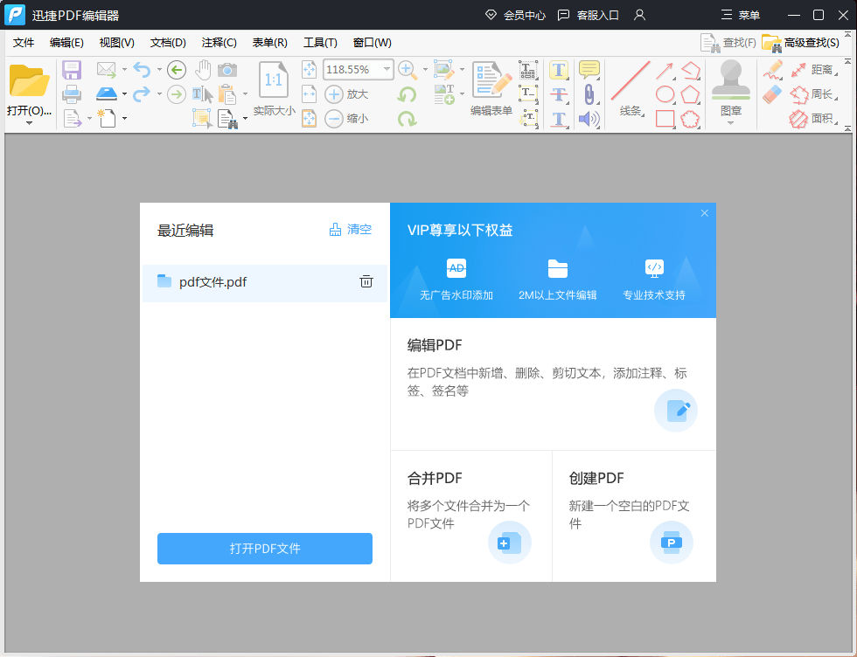
Task: Expand the email send dropdown arrow
Action: 124,70
